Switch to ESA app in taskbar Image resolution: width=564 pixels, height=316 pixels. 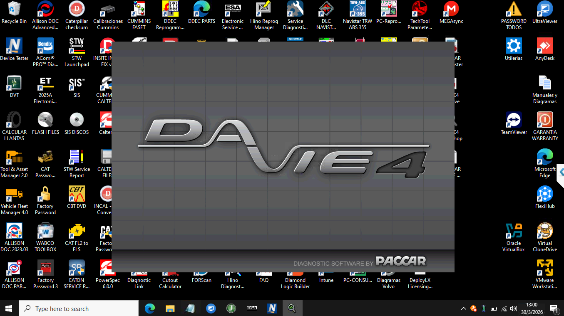click(252, 309)
